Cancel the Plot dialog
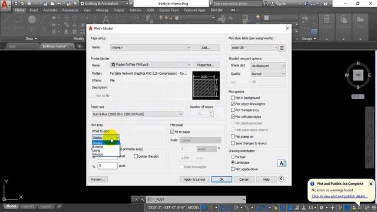This screenshot has height=212, width=377. coord(244,179)
